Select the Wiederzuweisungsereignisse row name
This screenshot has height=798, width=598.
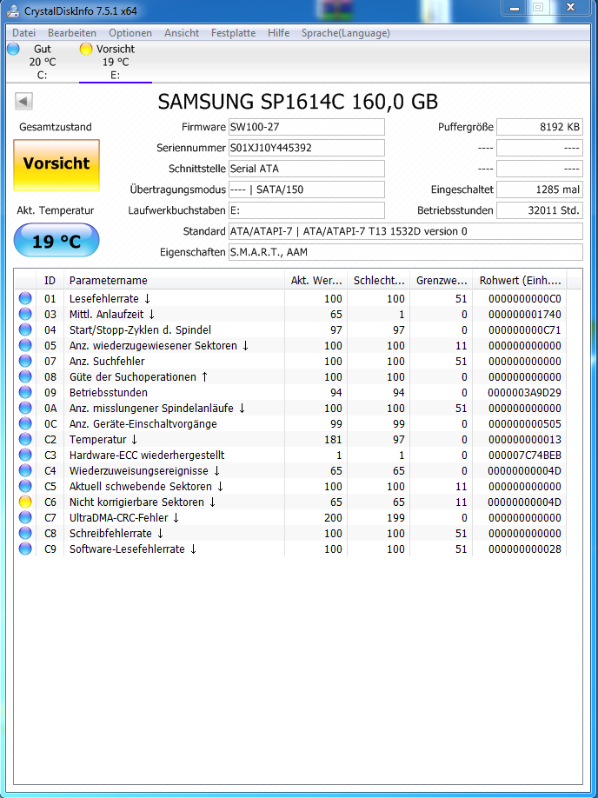click(144, 471)
